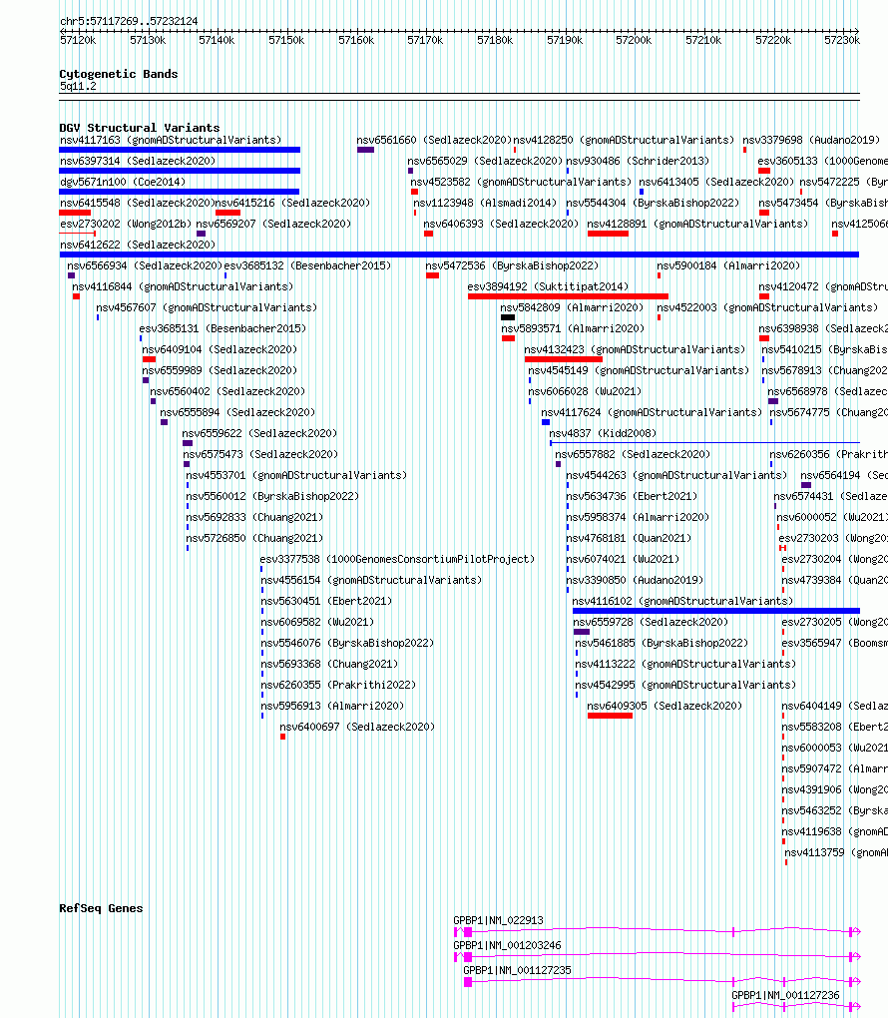Image resolution: width=888 pixels, height=1018 pixels.
Task: Click nsv6413405 (Sedlazeck2020) label
Action: (716, 182)
